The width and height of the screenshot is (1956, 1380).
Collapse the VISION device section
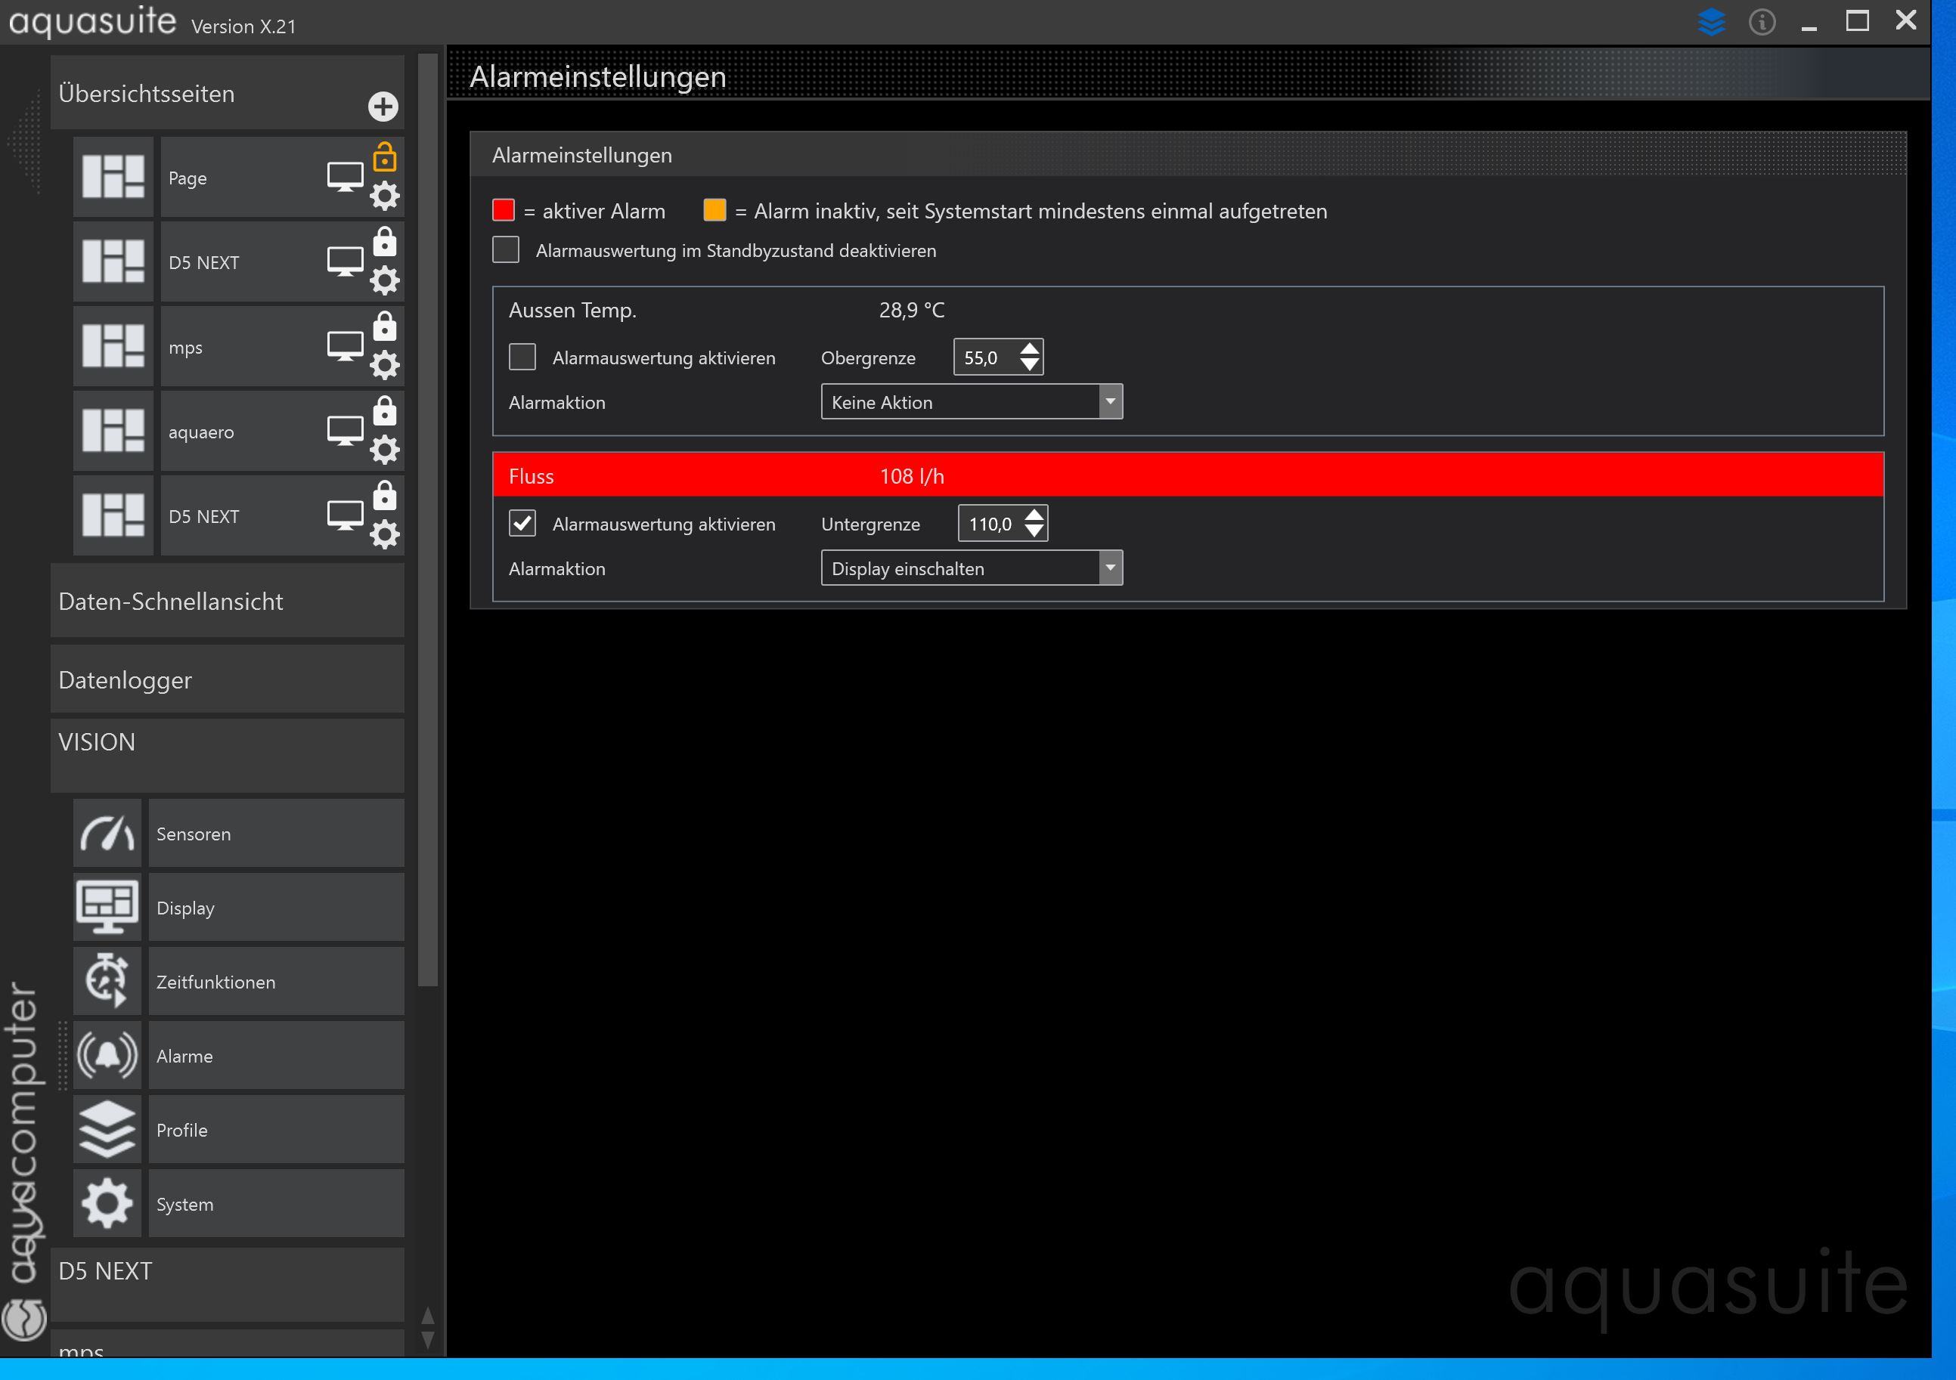click(x=228, y=755)
